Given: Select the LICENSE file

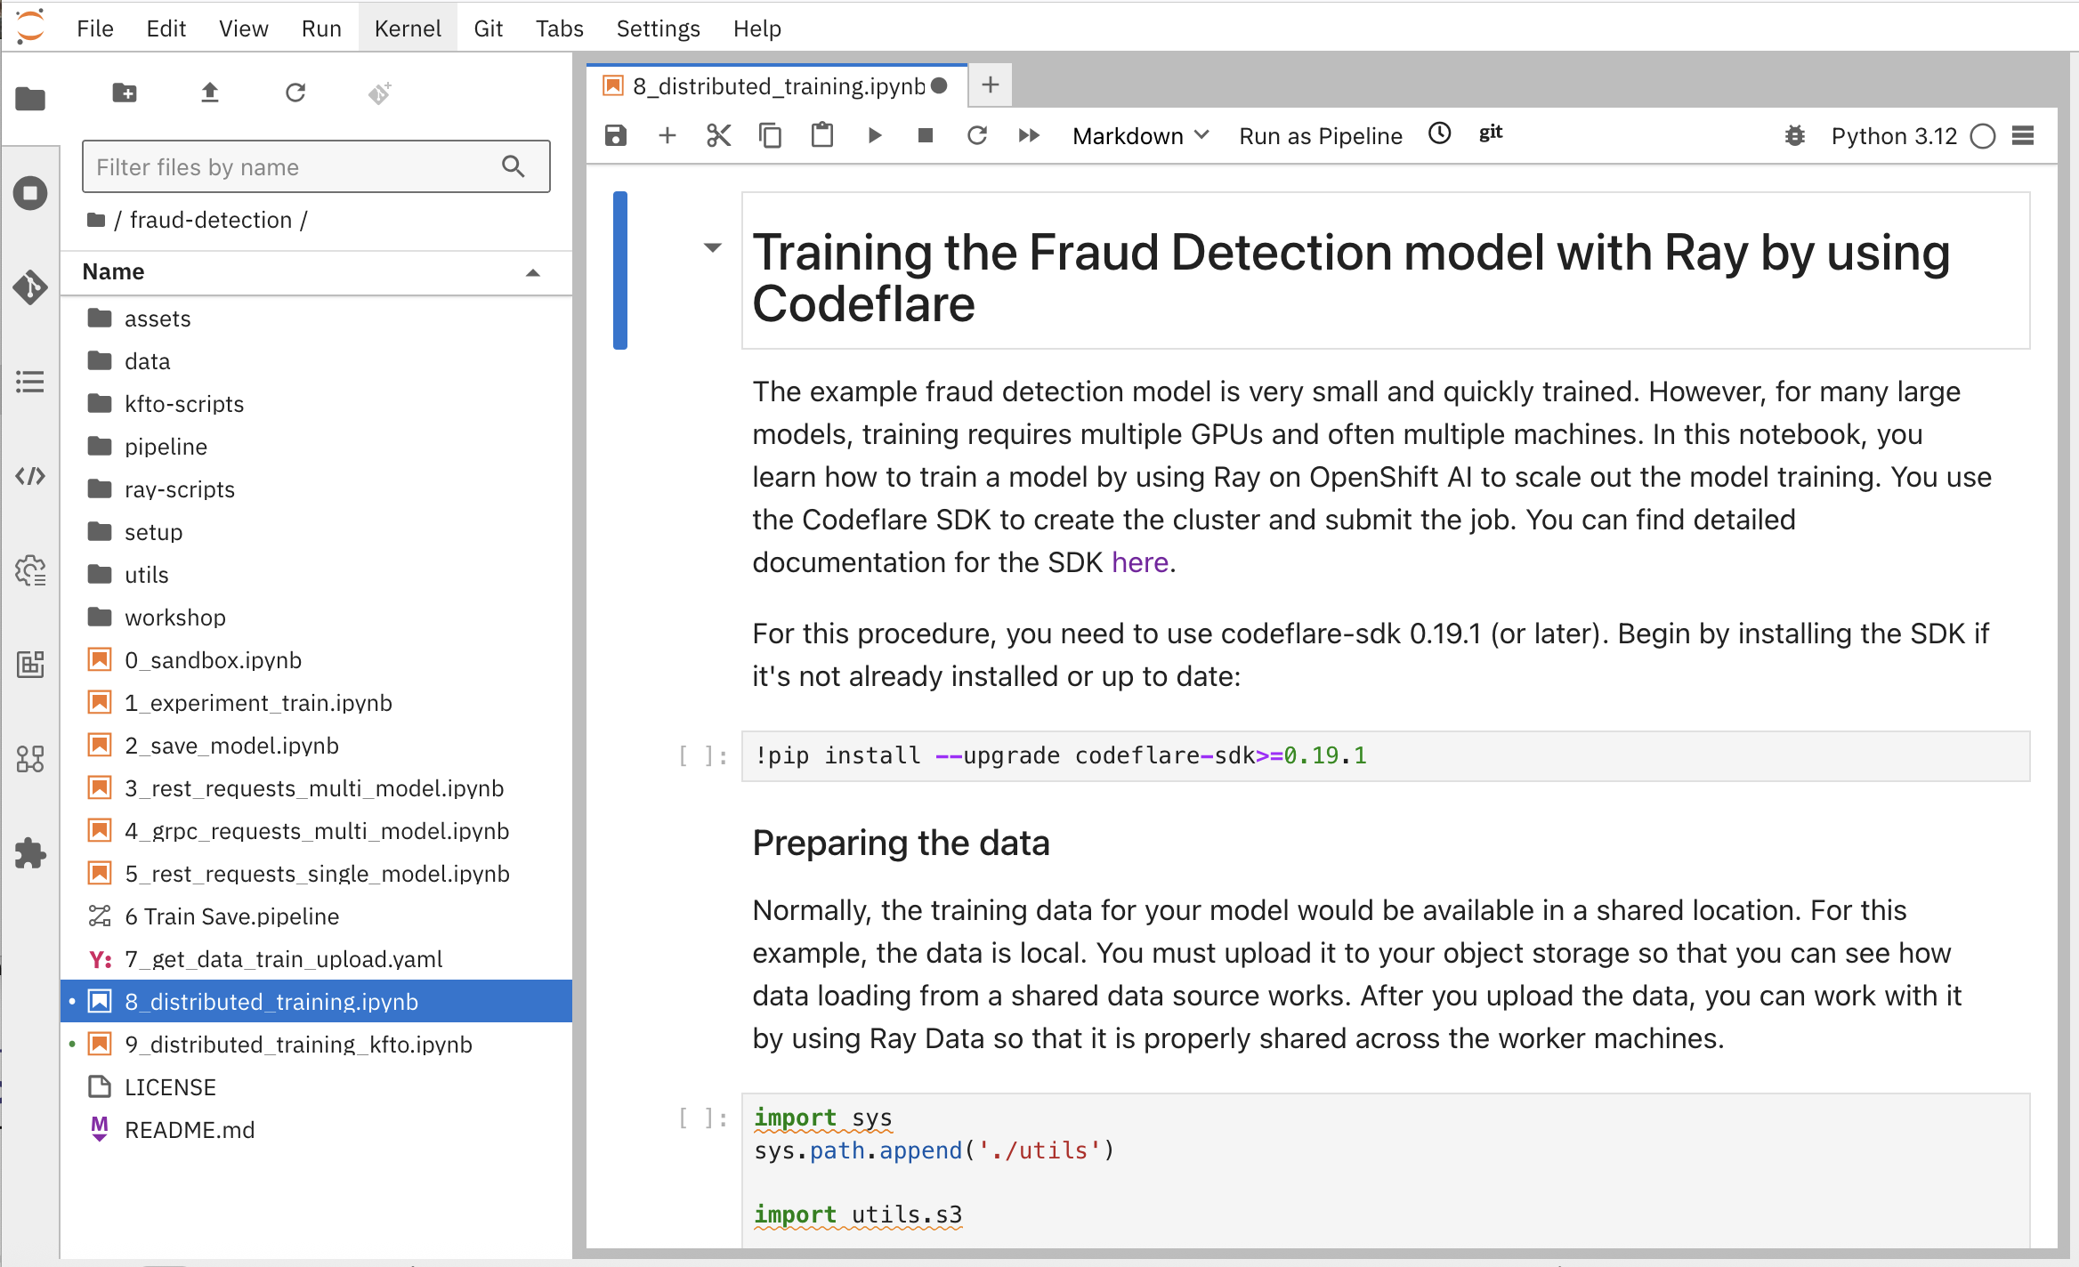Looking at the screenshot, I should (x=316, y=1087).
